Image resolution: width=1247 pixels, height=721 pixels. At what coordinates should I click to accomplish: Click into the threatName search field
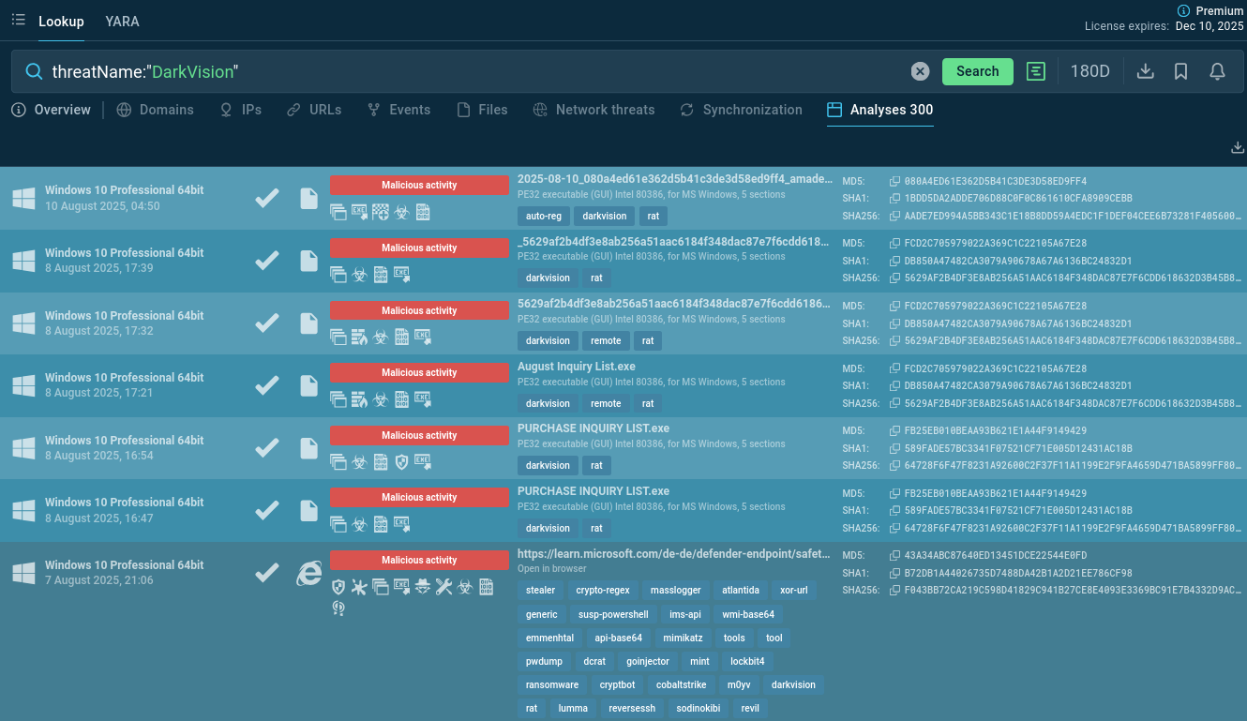tap(469, 71)
